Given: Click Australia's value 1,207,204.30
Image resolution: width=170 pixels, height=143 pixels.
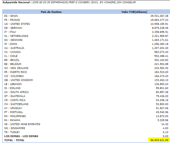Looking at the screenshot, I should 160,48.
